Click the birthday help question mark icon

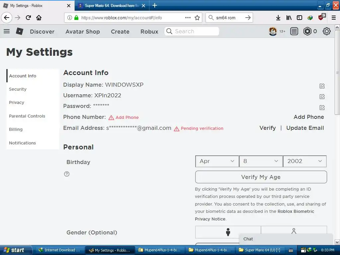click(x=67, y=174)
